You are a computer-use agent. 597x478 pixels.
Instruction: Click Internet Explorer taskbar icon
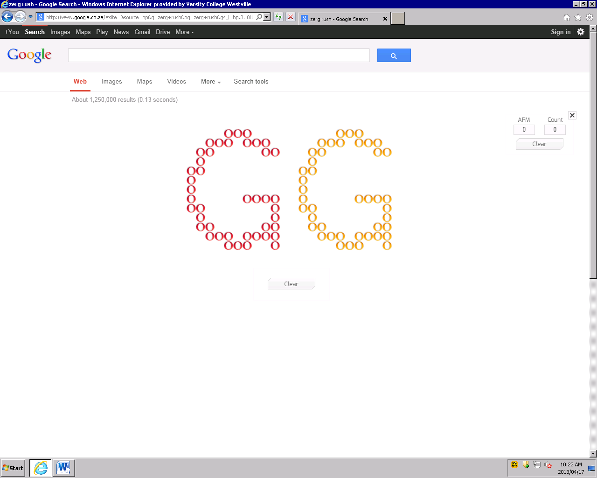(x=41, y=468)
